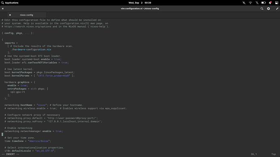
Task: Open the Wi-Fi network indicator
Action: click(x=250, y=3)
